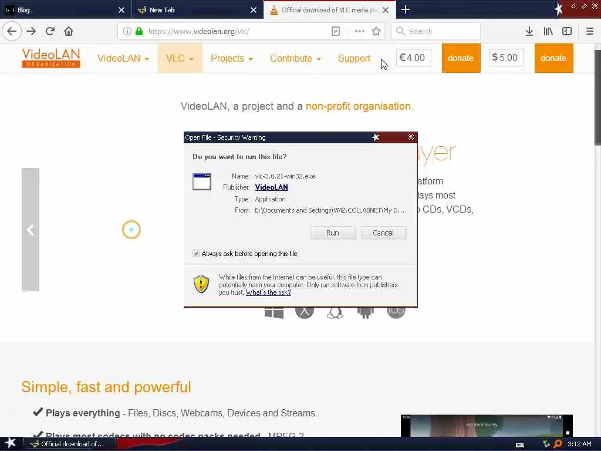The height and width of the screenshot is (451, 601).
Task: Click the magnifier icon in system tray
Action: 558,444
